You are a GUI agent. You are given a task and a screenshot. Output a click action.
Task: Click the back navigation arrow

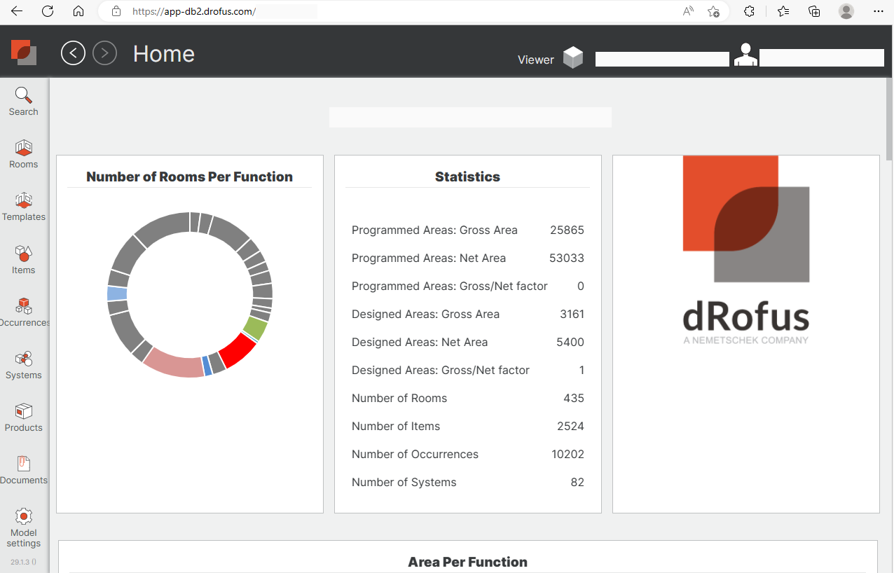73,53
